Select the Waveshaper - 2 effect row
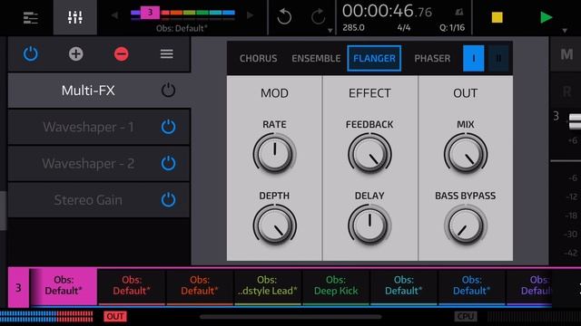 pyautogui.click(x=99, y=163)
